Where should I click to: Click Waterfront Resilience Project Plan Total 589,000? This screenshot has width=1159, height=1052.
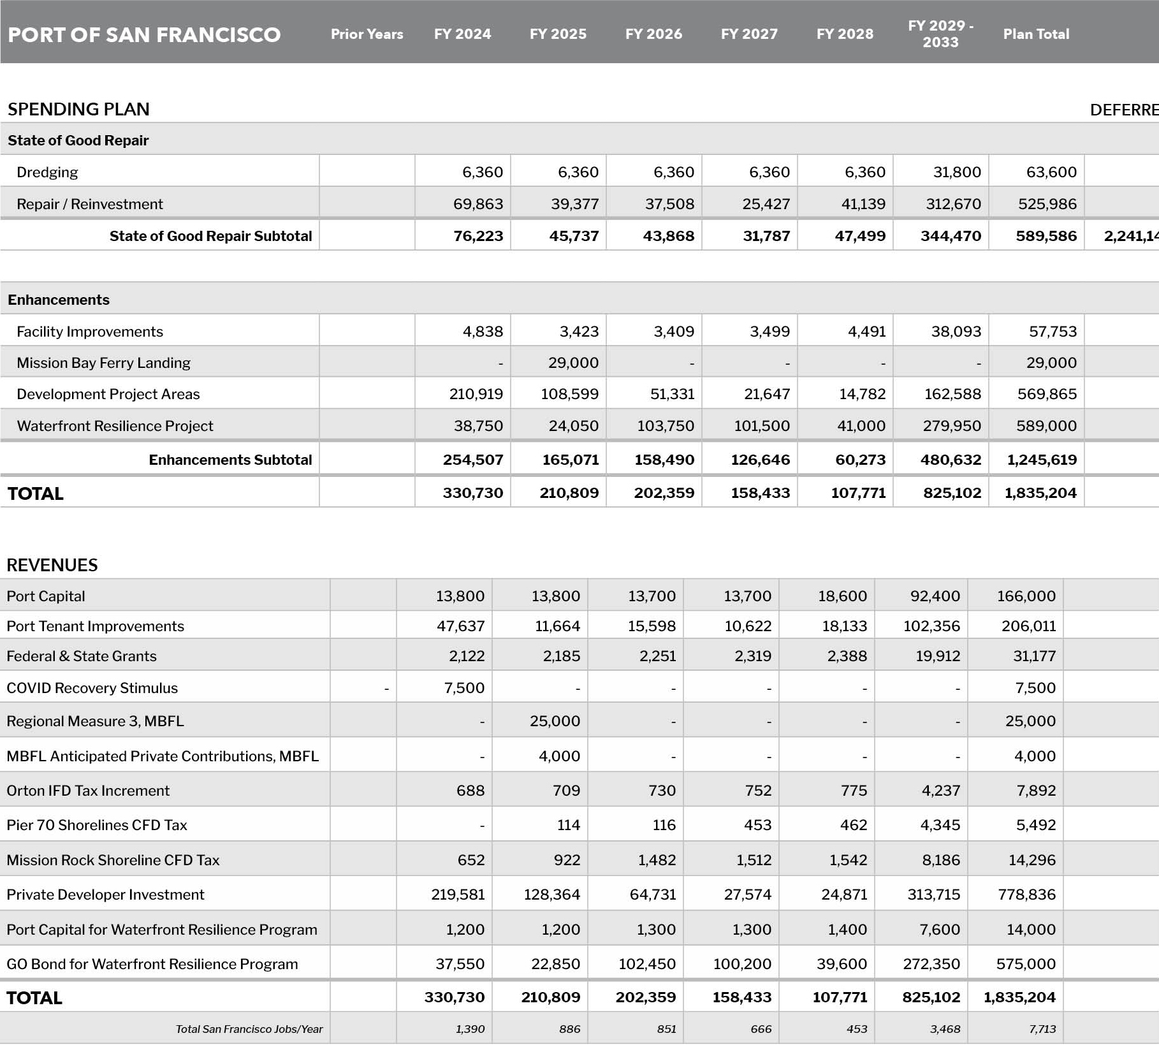point(1047,426)
